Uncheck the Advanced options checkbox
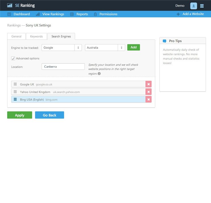This screenshot has width=211, height=203. [13, 58]
